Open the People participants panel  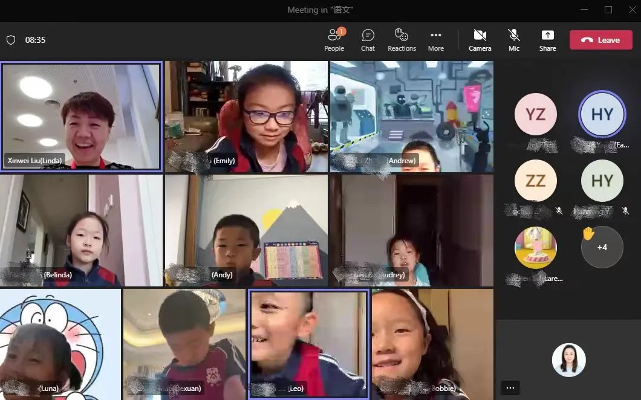pyautogui.click(x=334, y=40)
